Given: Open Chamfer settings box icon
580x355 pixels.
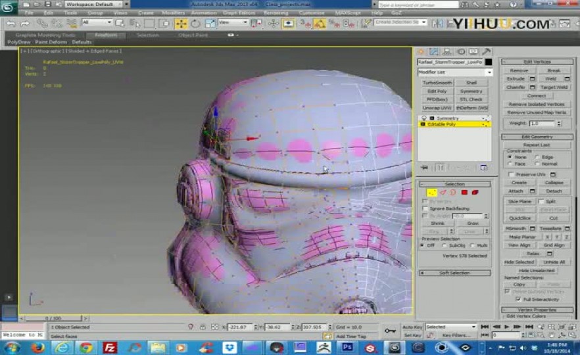Looking at the screenshot, I should coord(532,87).
